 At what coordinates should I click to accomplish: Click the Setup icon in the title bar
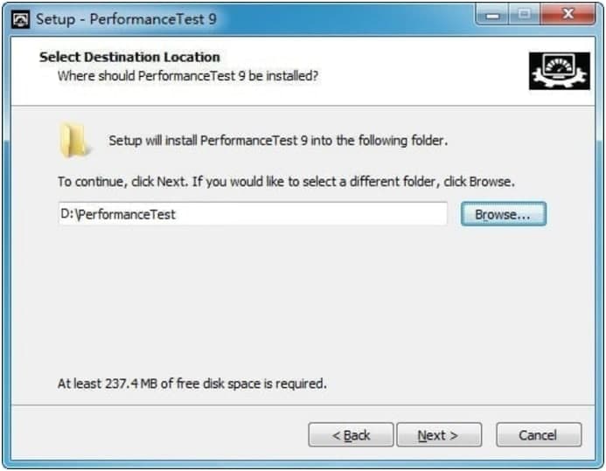pos(21,18)
